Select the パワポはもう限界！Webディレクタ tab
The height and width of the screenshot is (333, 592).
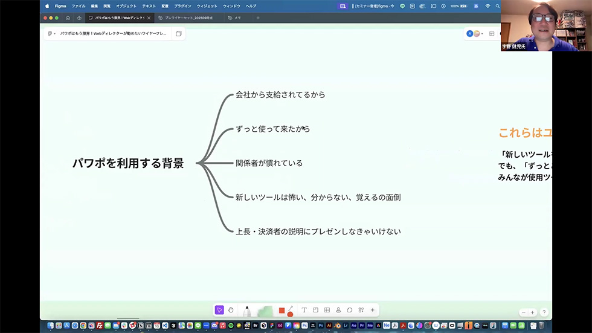click(x=120, y=18)
